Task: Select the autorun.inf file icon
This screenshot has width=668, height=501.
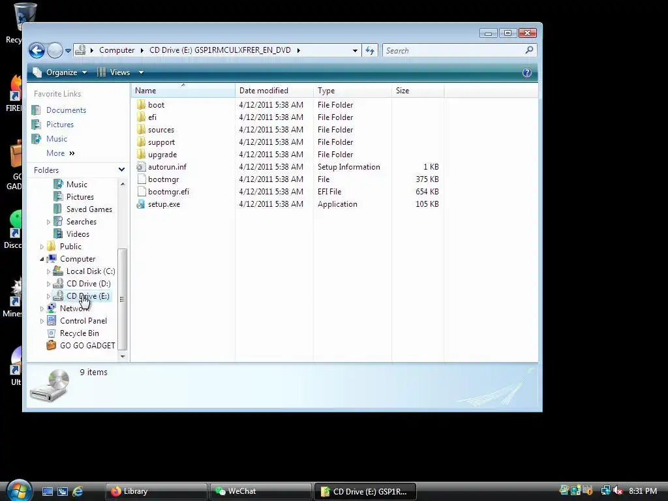Action: [x=141, y=167]
